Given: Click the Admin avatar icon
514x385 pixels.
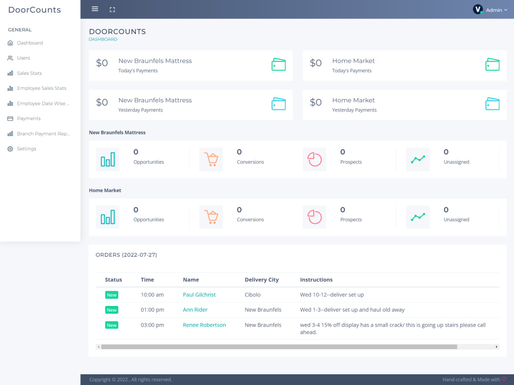Looking at the screenshot, I should pos(478,9).
